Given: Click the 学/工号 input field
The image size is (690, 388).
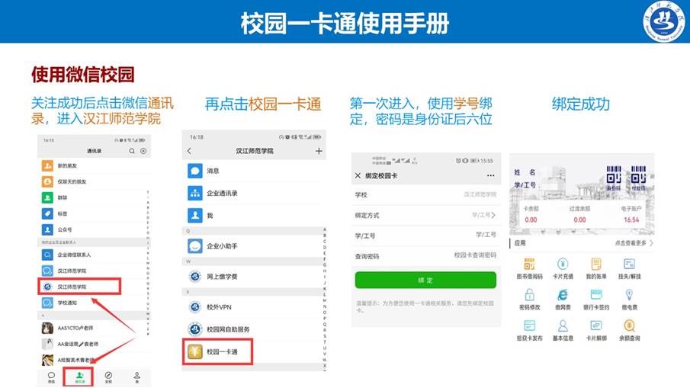Looking at the screenshot, I should (425, 236).
